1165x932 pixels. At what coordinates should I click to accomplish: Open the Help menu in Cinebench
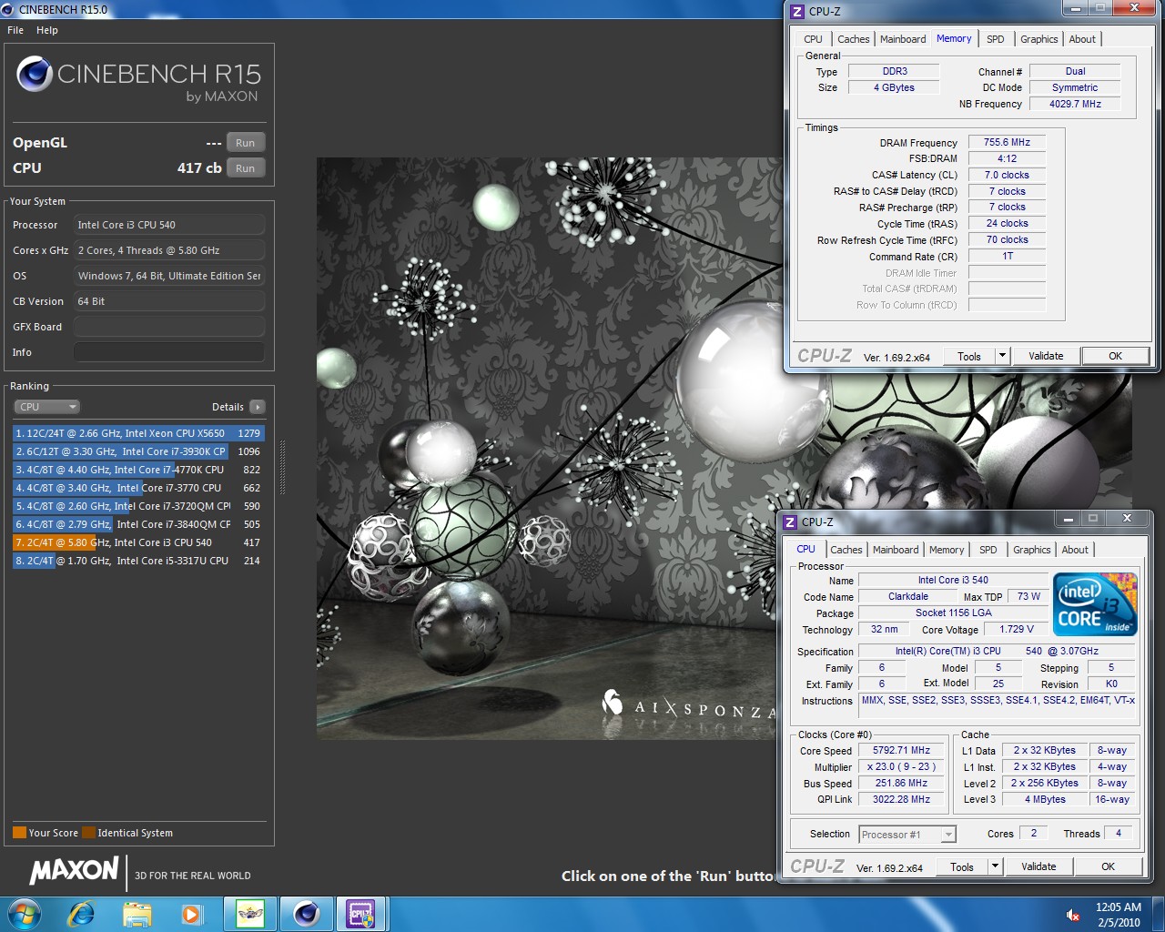tap(47, 30)
